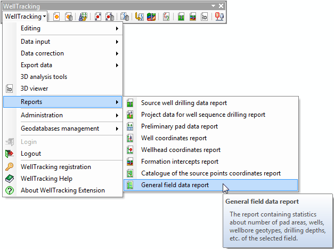Expand the Editing submenu arrow
This screenshot has width=334, height=249.
pos(117,28)
